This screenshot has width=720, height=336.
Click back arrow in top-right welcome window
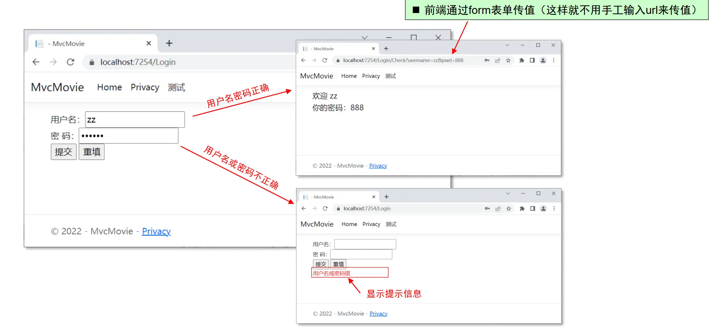(303, 60)
